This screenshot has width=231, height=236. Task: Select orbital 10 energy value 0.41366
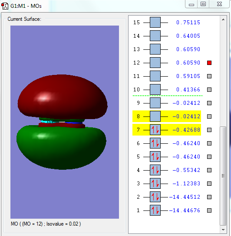click(x=188, y=90)
